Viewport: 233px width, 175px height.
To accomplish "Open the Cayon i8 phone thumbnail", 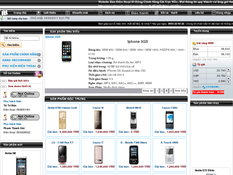I will (x=98, y=120).
